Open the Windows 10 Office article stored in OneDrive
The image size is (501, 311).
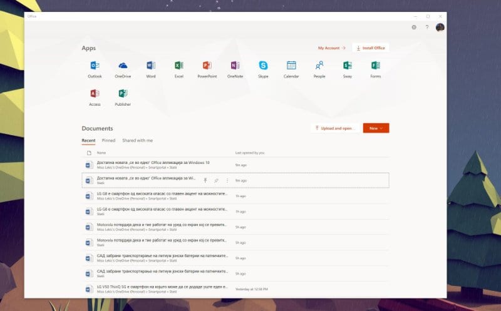[x=235, y=165]
